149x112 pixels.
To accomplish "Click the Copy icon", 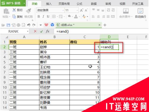I will coord(14,16).
